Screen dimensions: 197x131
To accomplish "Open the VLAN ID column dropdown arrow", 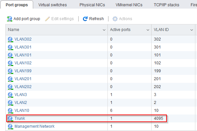I will [x=192, y=30].
